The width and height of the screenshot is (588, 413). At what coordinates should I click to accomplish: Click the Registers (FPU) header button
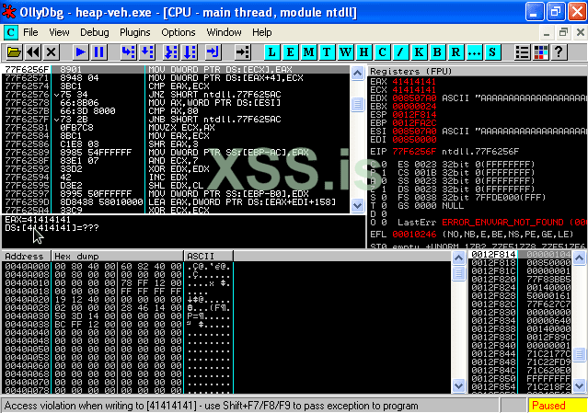click(477, 71)
